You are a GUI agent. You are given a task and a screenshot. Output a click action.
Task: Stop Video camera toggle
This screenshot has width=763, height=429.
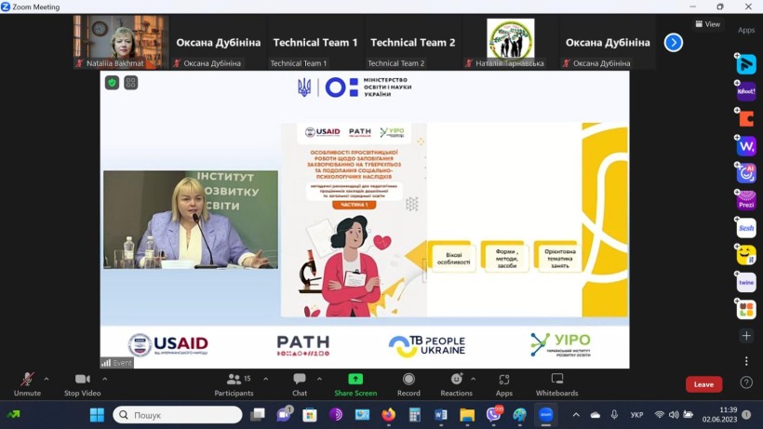[x=82, y=384]
